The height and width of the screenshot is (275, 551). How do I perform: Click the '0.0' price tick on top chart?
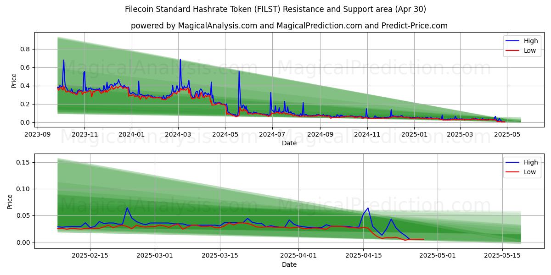pyautogui.click(x=25, y=122)
